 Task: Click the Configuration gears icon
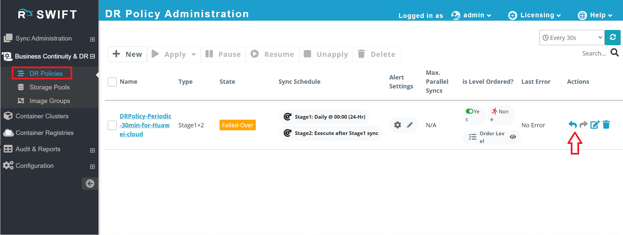click(x=8, y=166)
